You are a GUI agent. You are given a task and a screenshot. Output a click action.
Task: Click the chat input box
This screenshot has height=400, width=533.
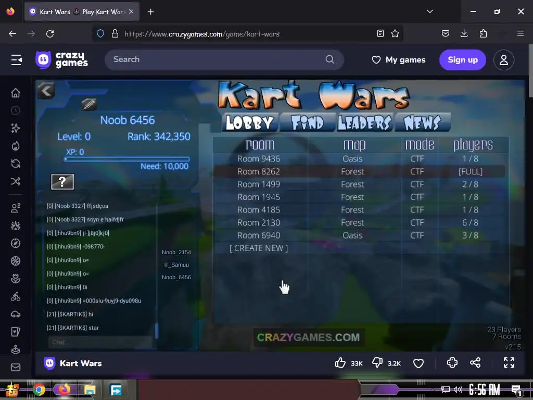click(100, 342)
